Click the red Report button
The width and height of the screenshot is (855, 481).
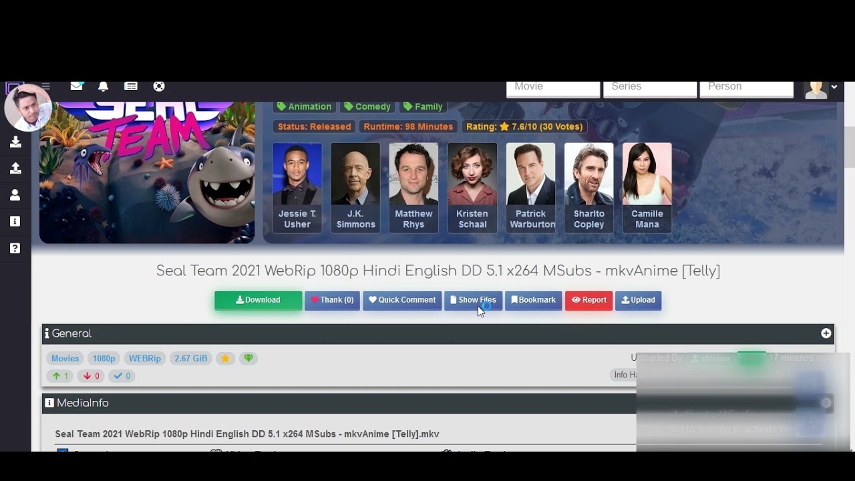[588, 301]
